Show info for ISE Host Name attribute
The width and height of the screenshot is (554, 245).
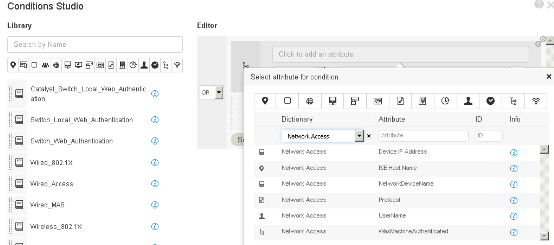(514, 168)
